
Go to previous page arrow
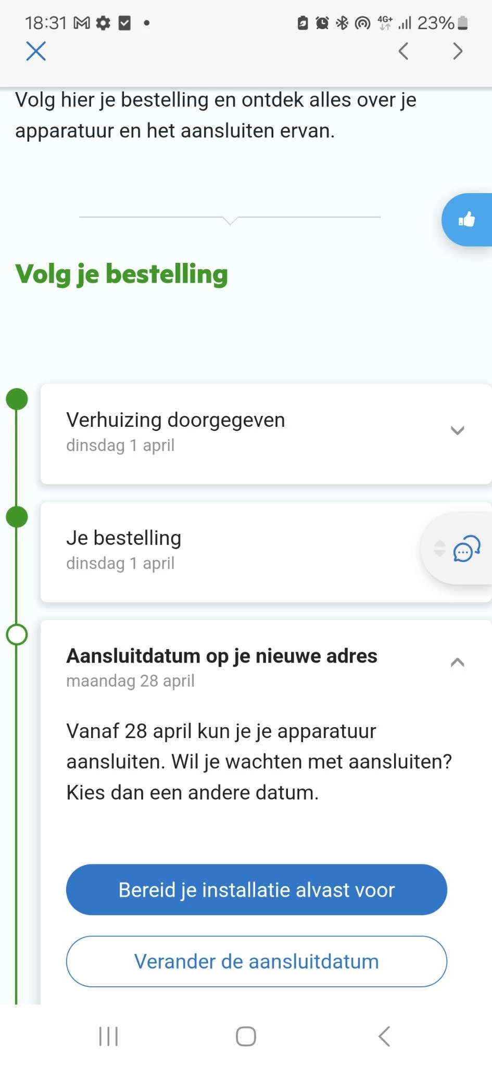tap(403, 51)
